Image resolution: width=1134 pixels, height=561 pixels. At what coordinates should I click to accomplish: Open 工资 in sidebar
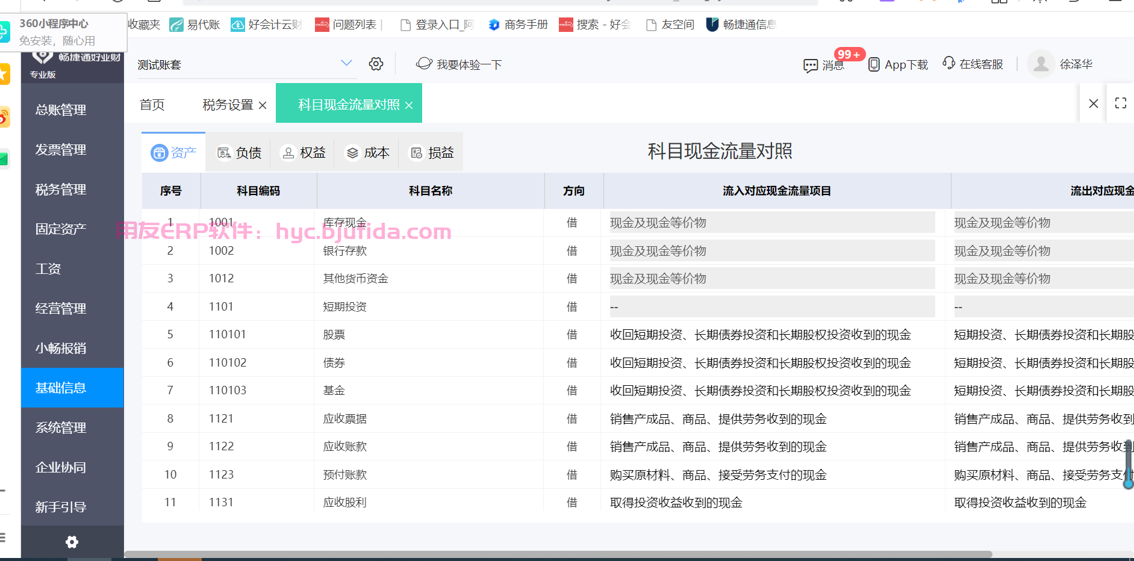72,268
